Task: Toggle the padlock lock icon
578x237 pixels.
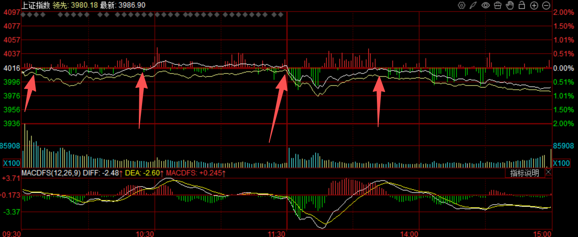Action: click(x=522, y=5)
